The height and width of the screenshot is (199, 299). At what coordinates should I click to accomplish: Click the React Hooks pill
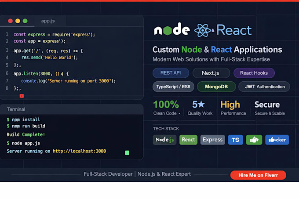pos(254,73)
